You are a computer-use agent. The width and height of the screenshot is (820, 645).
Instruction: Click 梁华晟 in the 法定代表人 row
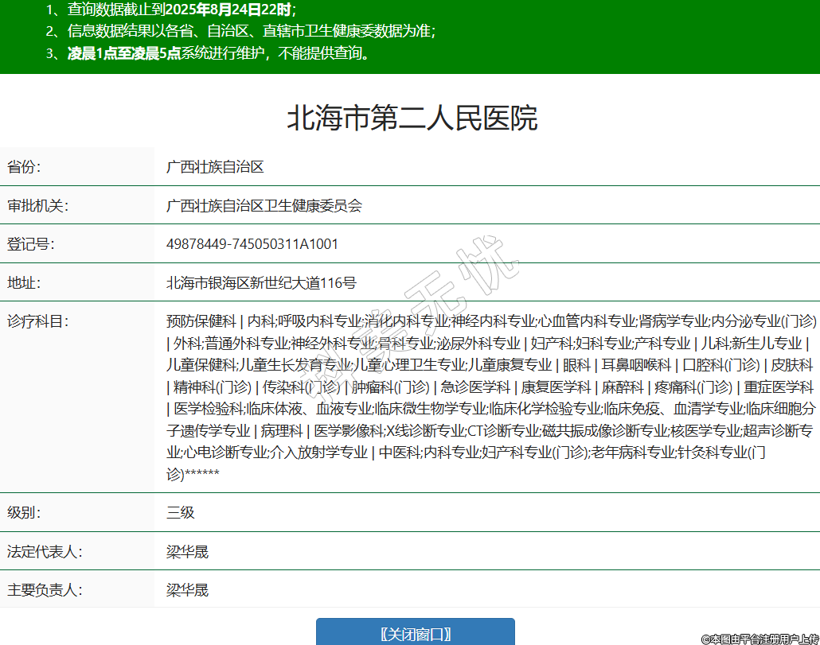187,551
